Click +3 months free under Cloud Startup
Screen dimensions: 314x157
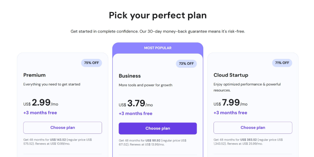(230, 113)
